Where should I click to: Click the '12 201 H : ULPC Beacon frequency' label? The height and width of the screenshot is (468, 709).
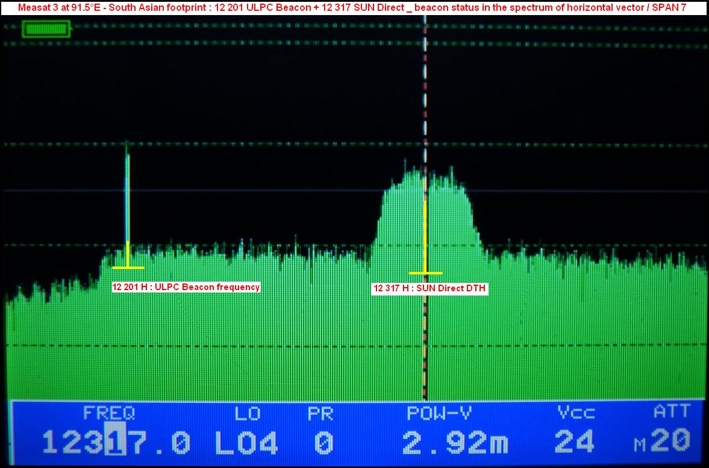pyautogui.click(x=186, y=287)
